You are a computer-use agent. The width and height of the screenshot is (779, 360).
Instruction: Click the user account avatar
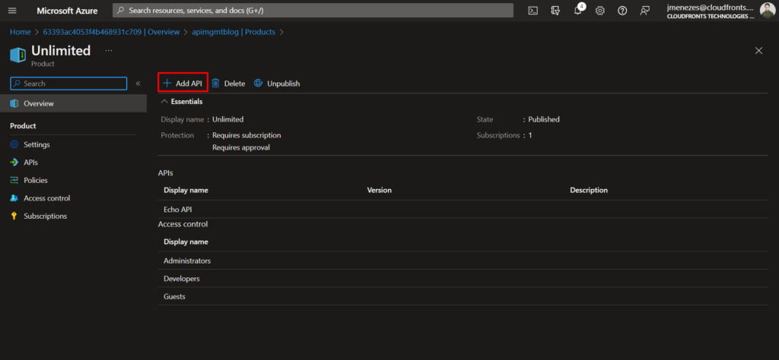click(x=767, y=11)
